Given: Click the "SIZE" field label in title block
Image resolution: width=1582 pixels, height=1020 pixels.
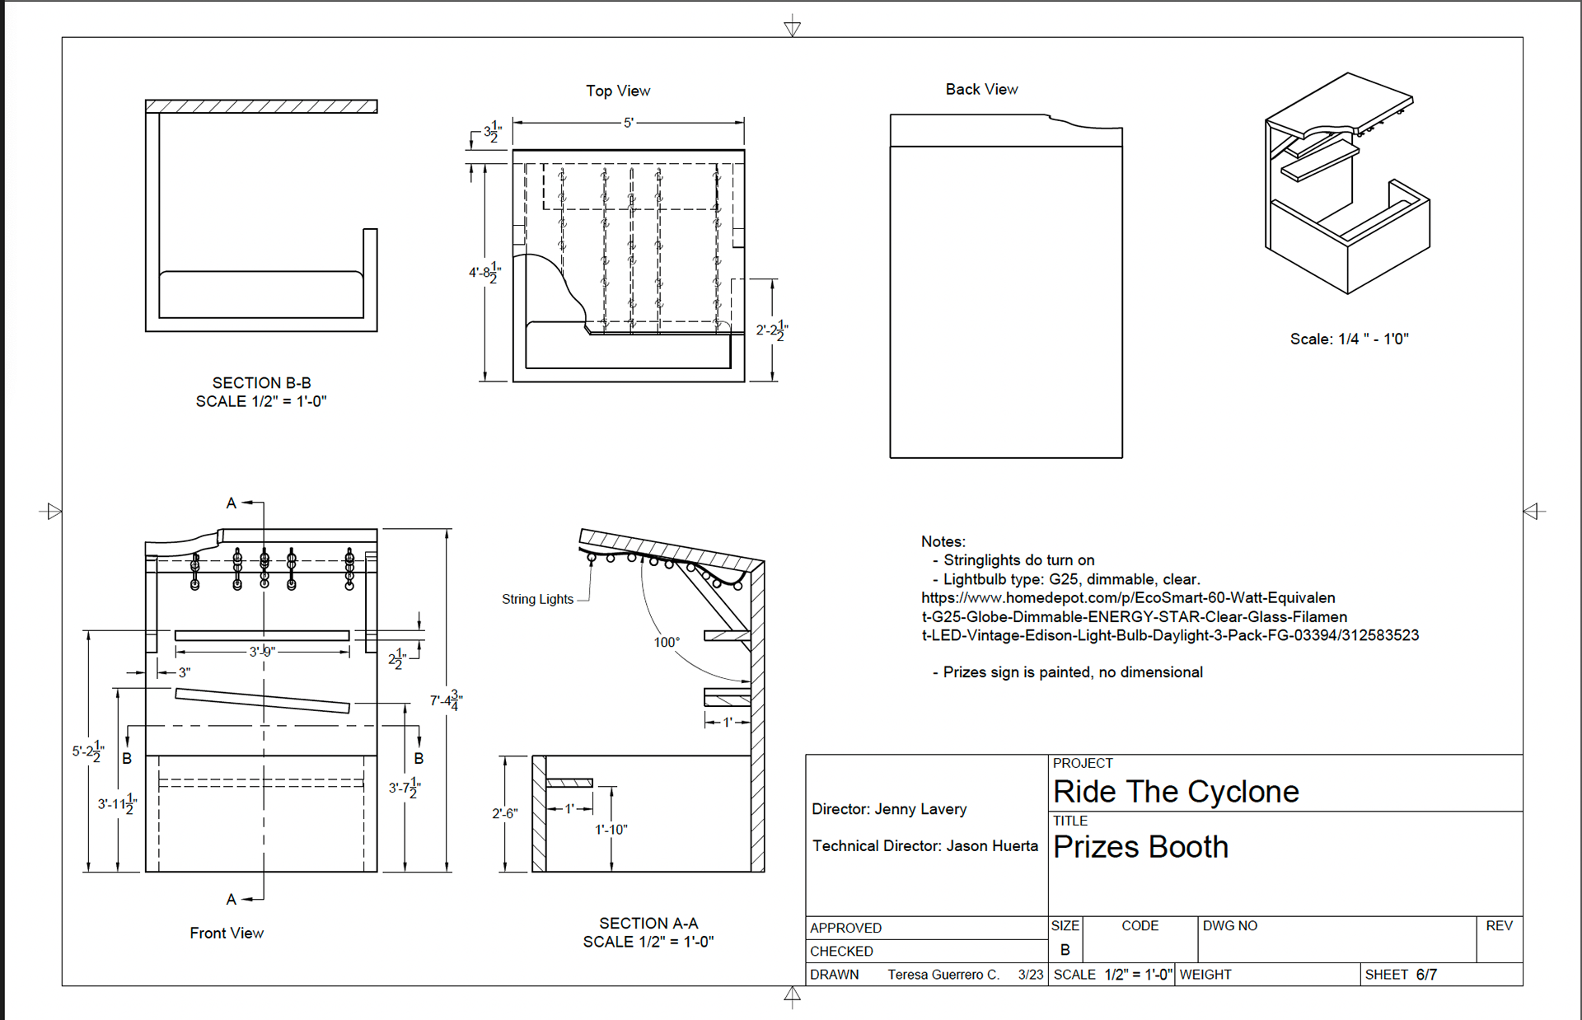Looking at the screenshot, I should [x=1065, y=926].
